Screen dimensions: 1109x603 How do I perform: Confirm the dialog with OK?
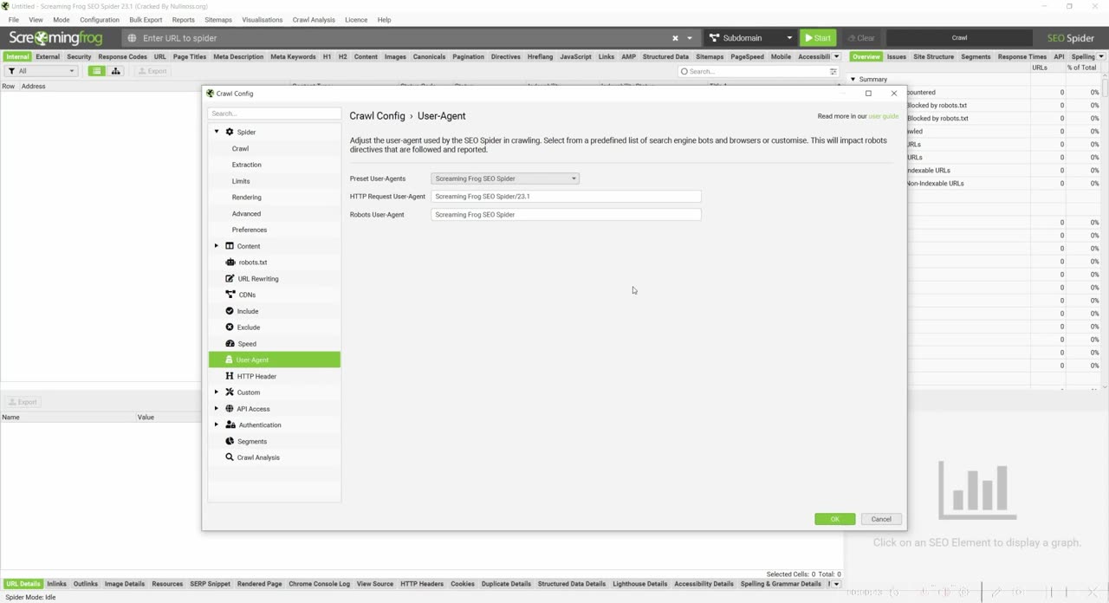pos(835,519)
